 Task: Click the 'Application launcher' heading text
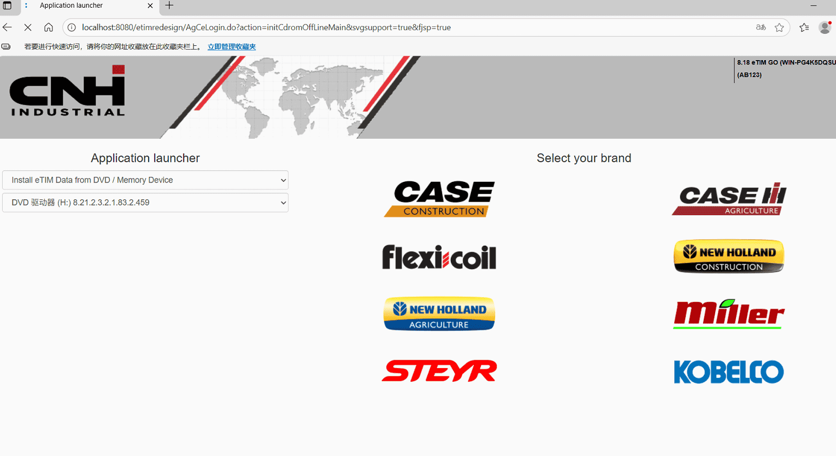(145, 158)
